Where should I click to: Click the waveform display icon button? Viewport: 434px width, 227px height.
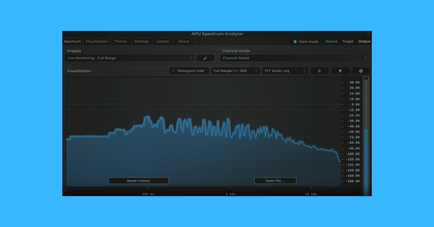coord(319,71)
